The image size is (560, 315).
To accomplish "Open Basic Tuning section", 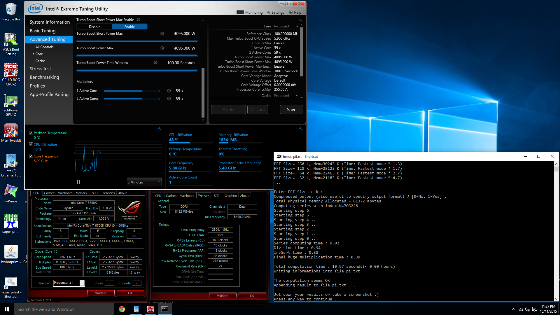I will [x=43, y=31].
